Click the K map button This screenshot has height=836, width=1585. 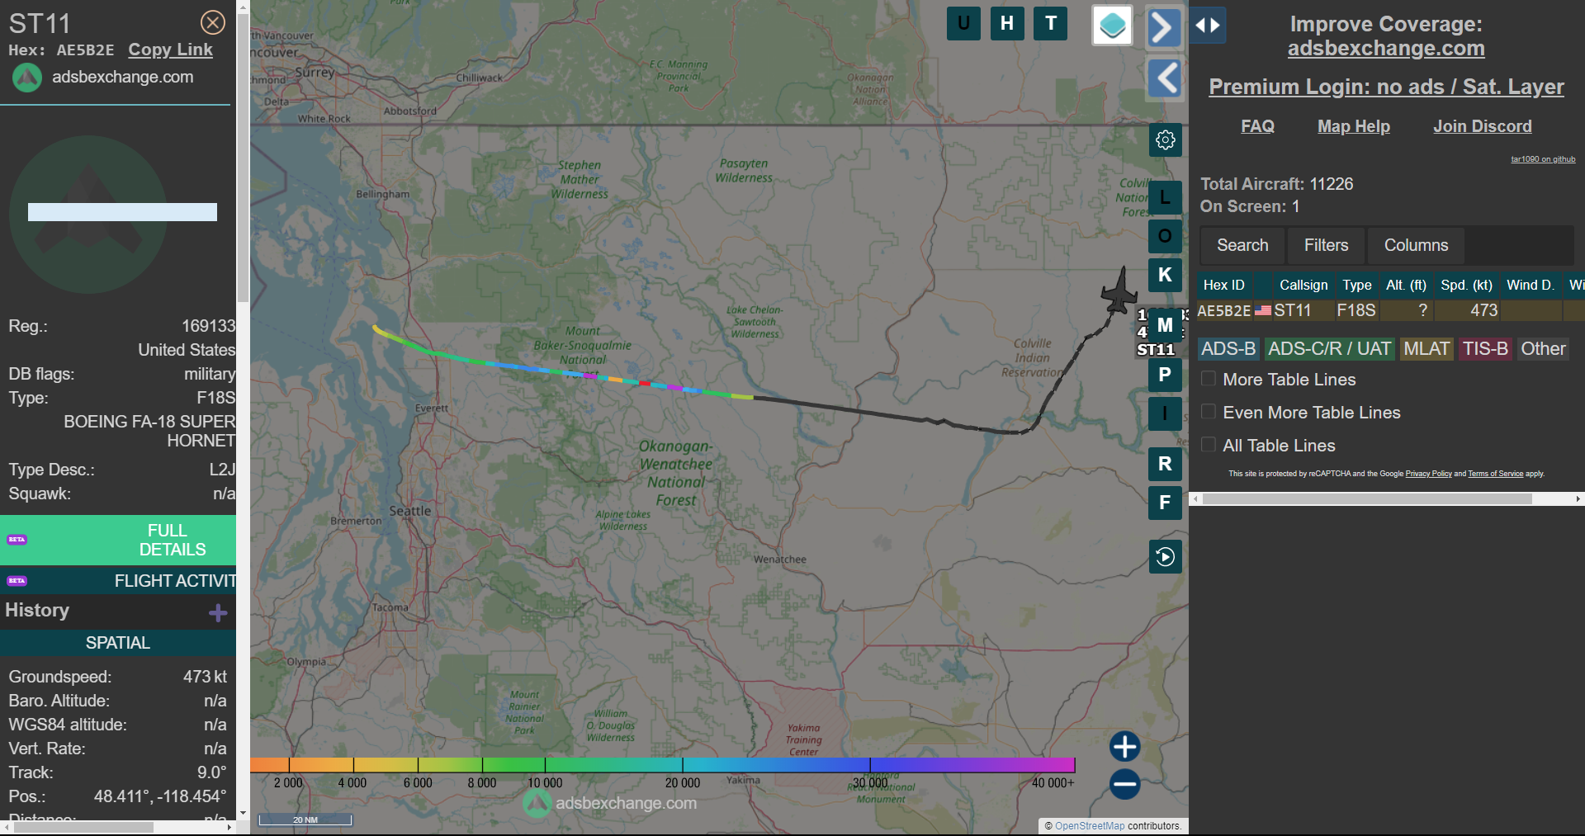(x=1165, y=275)
